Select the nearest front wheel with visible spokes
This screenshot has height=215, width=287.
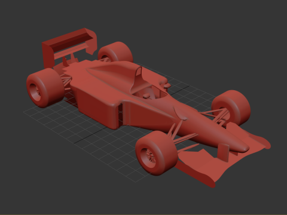click(157, 153)
